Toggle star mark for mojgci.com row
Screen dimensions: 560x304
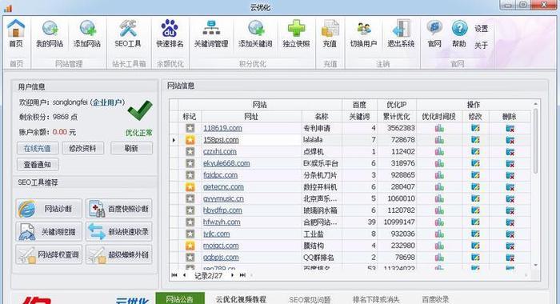[190, 246]
